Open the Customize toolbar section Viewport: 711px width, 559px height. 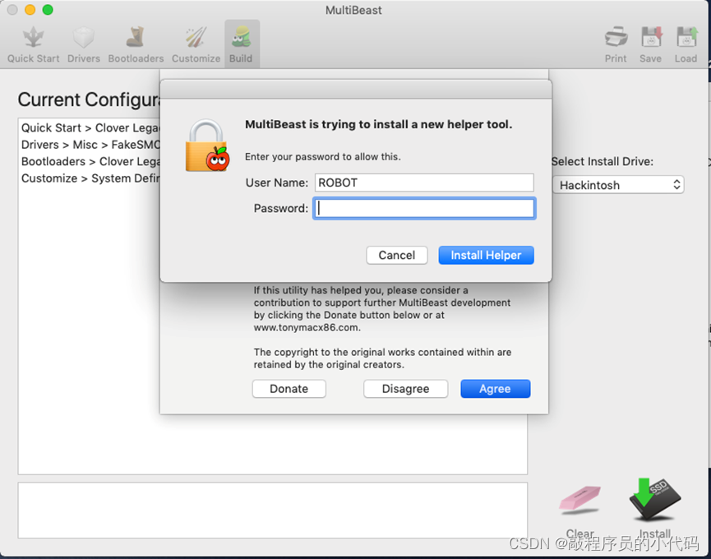[x=196, y=44]
